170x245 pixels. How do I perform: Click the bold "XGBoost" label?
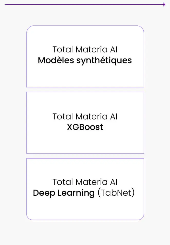pyautogui.click(x=85, y=127)
